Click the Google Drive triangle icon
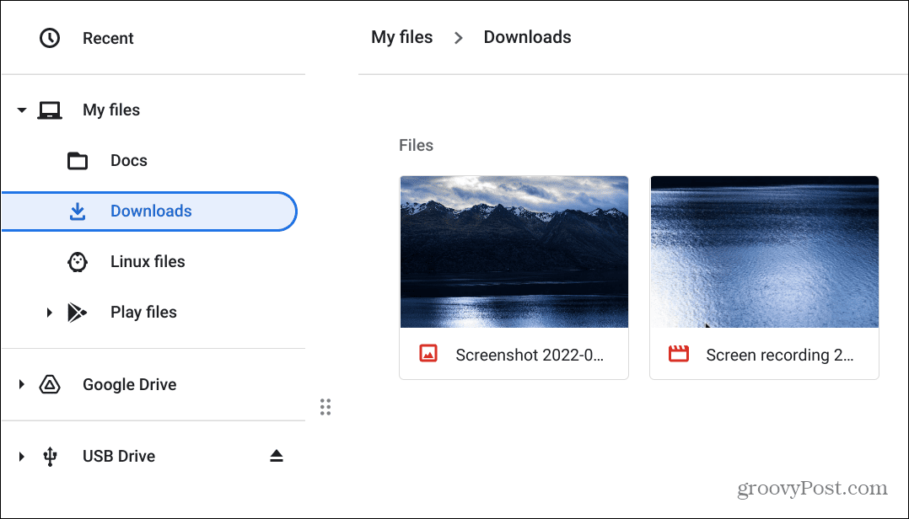Image resolution: width=909 pixels, height=519 pixels. (50, 385)
